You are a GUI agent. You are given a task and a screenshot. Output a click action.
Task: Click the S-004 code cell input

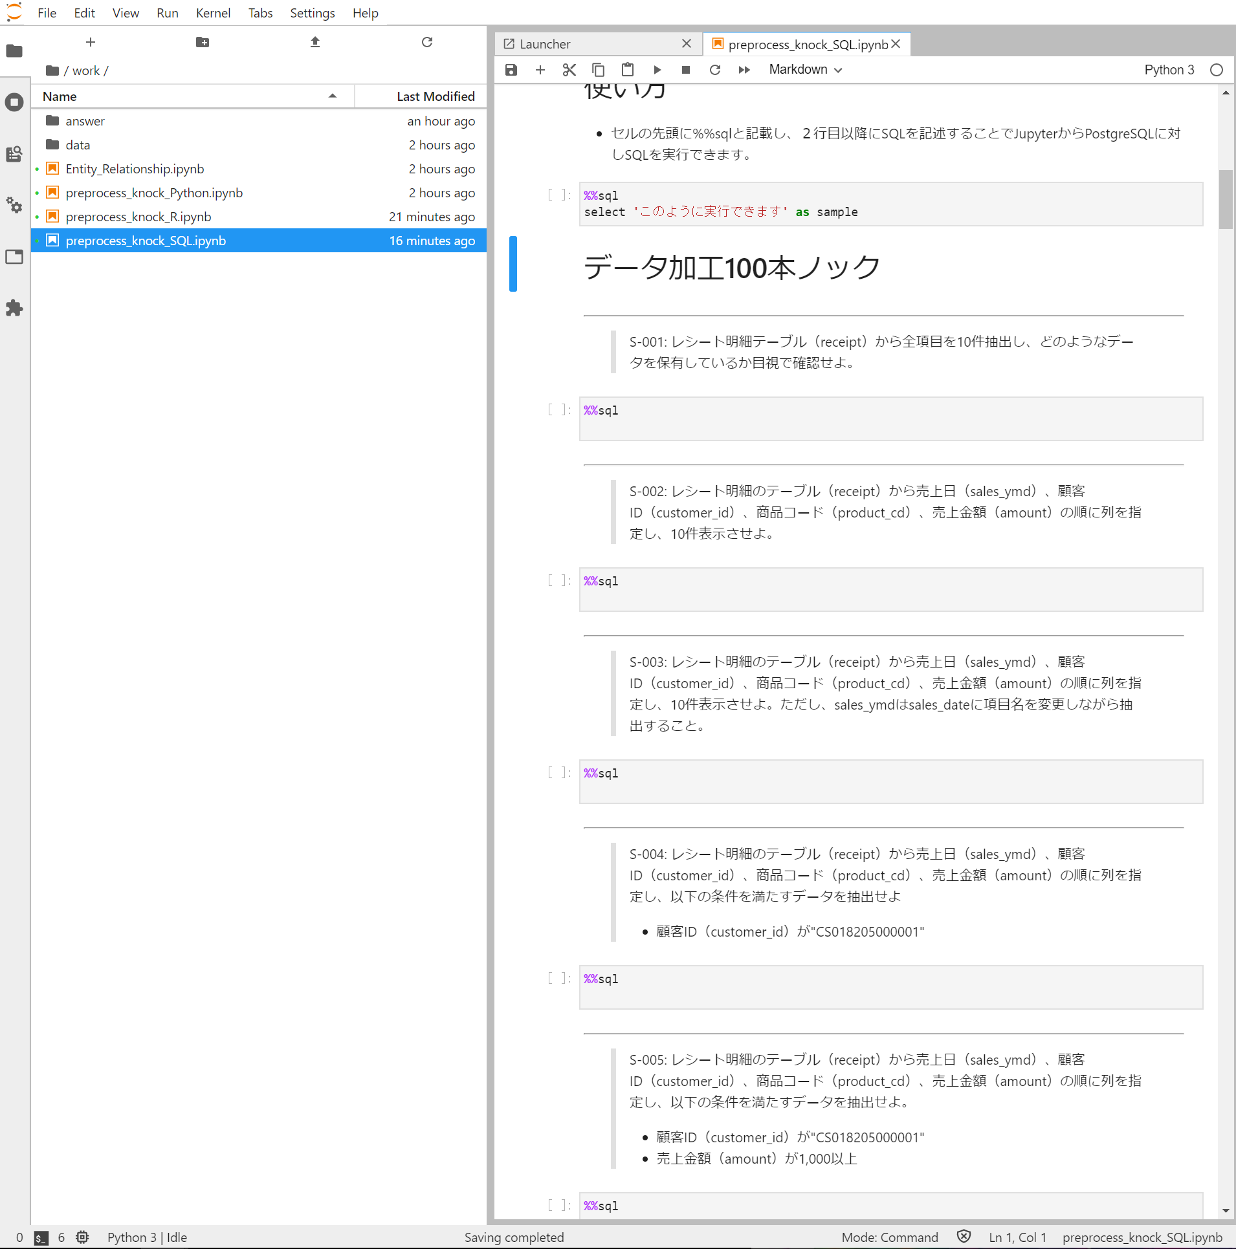click(x=891, y=987)
